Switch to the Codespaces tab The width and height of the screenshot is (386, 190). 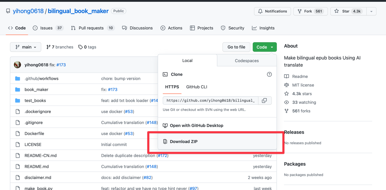pos(247,61)
